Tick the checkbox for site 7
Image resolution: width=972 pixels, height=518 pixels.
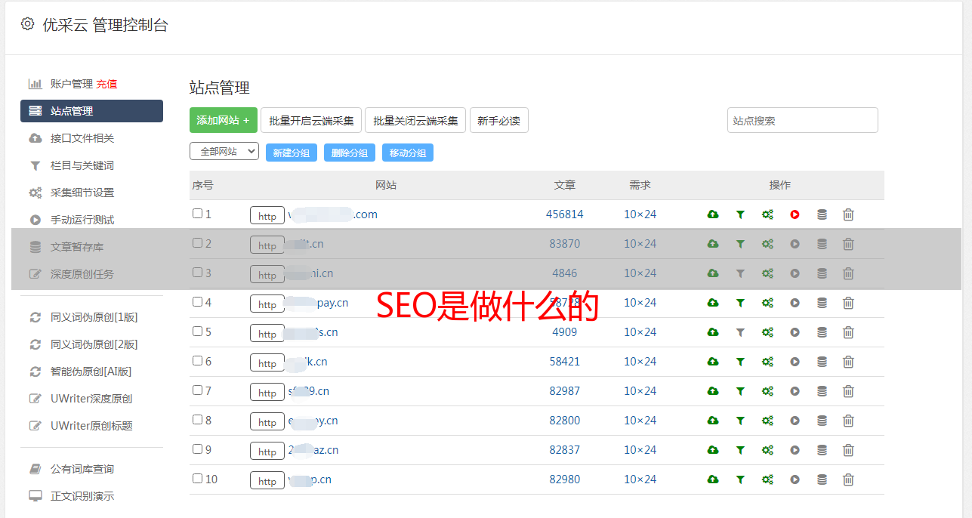click(197, 390)
